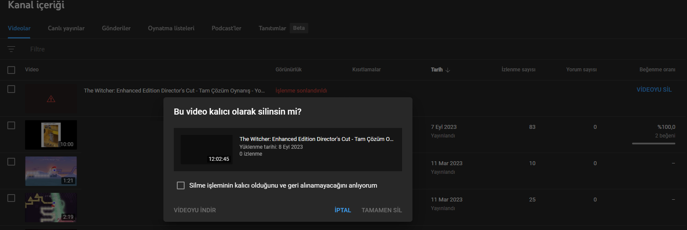Click TAMAMEN SİL to delete permanently
687x230 pixels.
[x=382, y=210]
